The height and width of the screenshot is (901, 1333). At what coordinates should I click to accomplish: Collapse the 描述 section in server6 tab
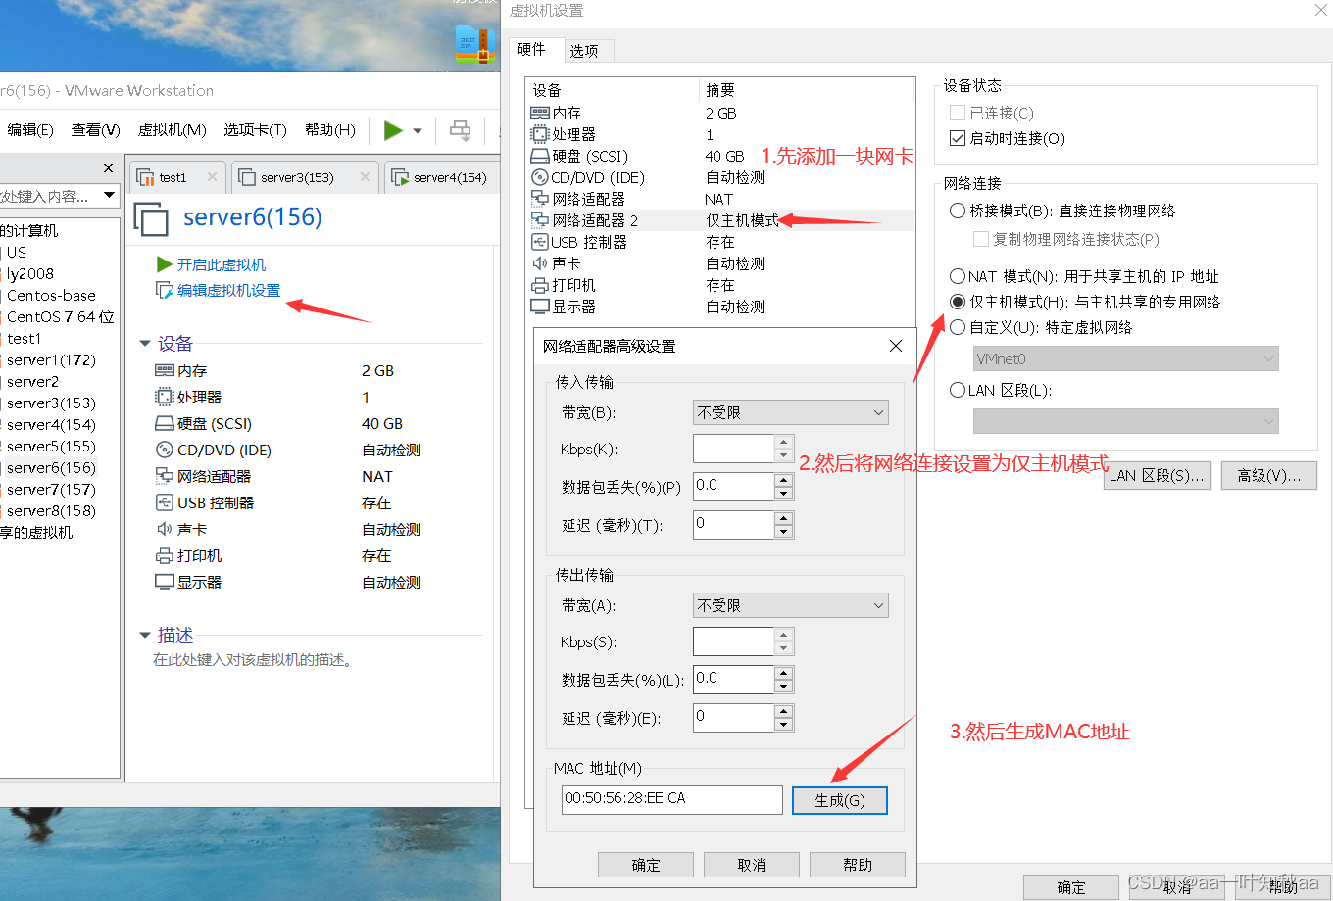coord(145,636)
